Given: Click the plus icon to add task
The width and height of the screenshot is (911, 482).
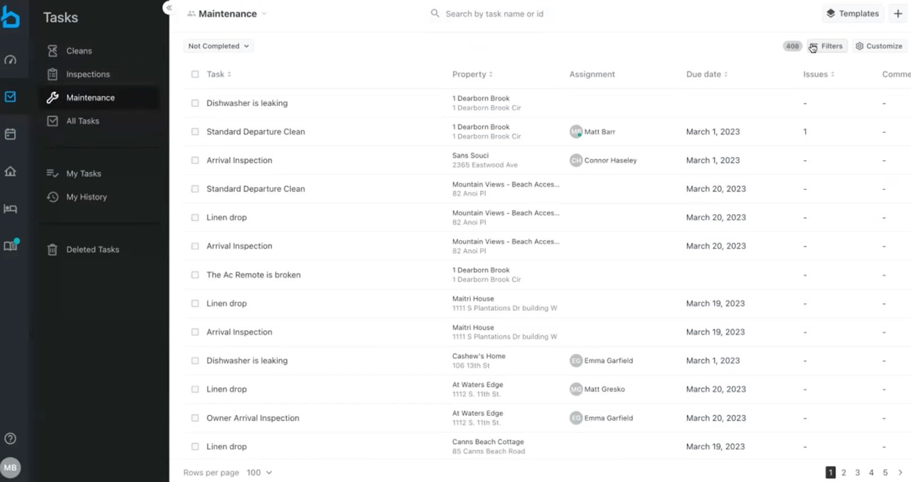Looking at the screenshot, I should tap(898, 14).
